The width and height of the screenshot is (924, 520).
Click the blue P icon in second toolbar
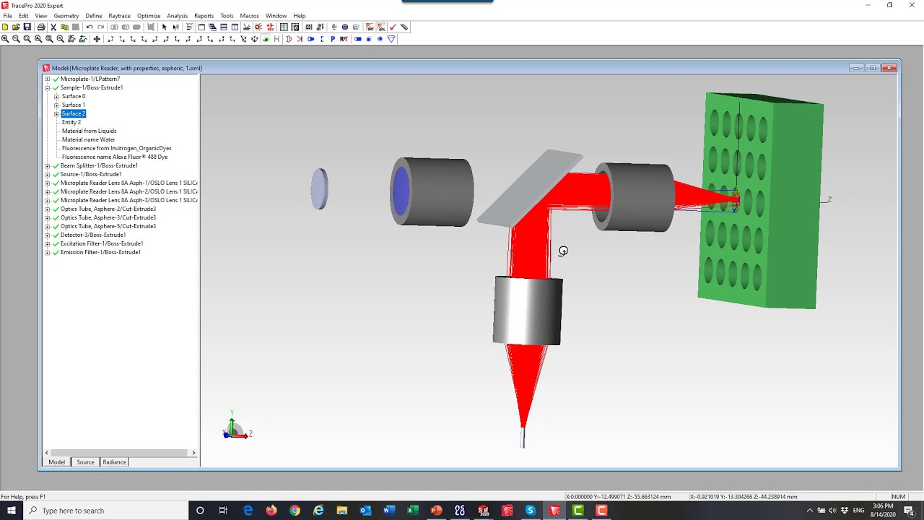coord(333,39)
